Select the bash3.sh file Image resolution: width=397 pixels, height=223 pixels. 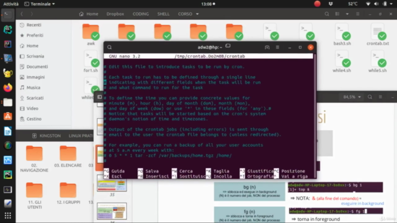[x=342, y=35]
